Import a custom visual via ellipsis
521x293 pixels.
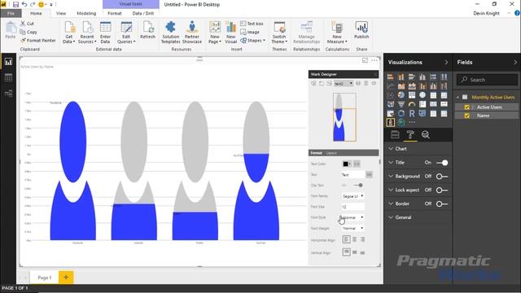pos(412,123)
